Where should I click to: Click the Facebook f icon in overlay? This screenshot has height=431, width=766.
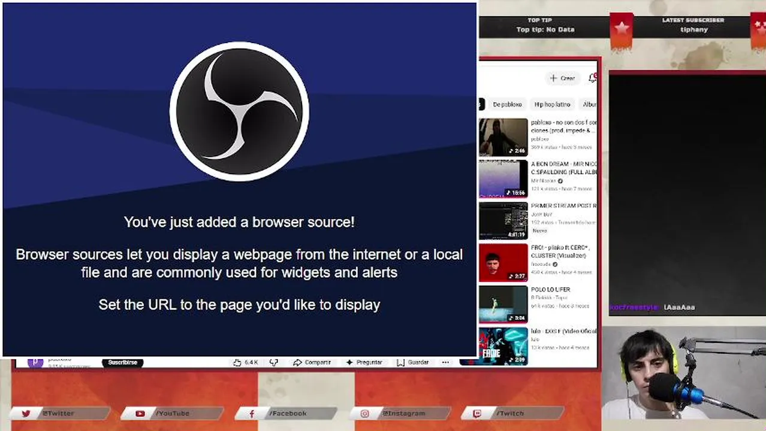(x=252, y=413)
